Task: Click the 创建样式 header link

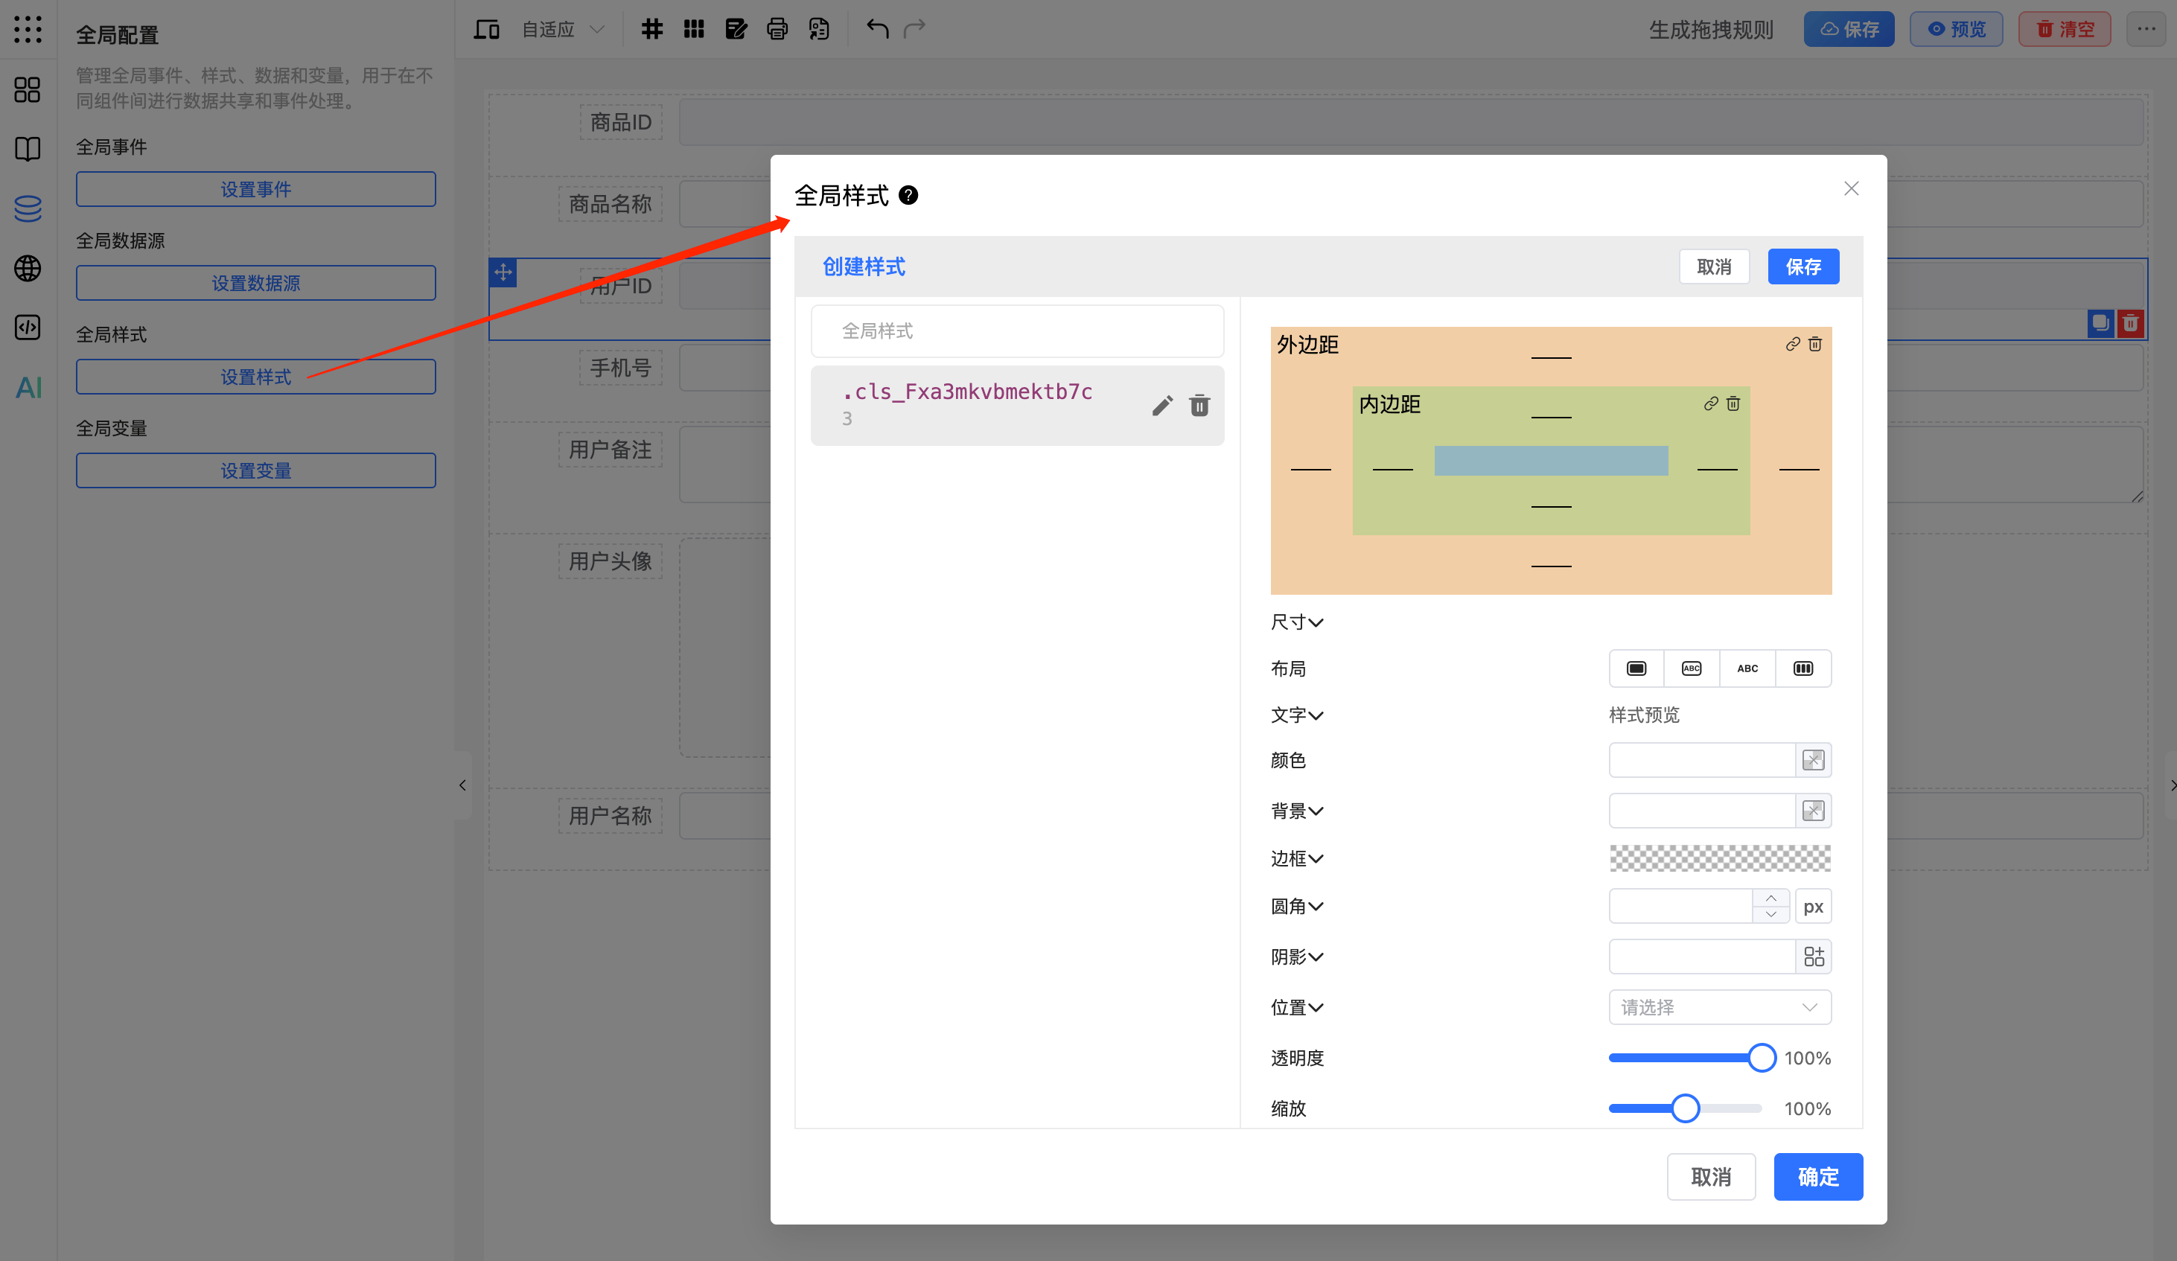Action: [x=864, y=267]
